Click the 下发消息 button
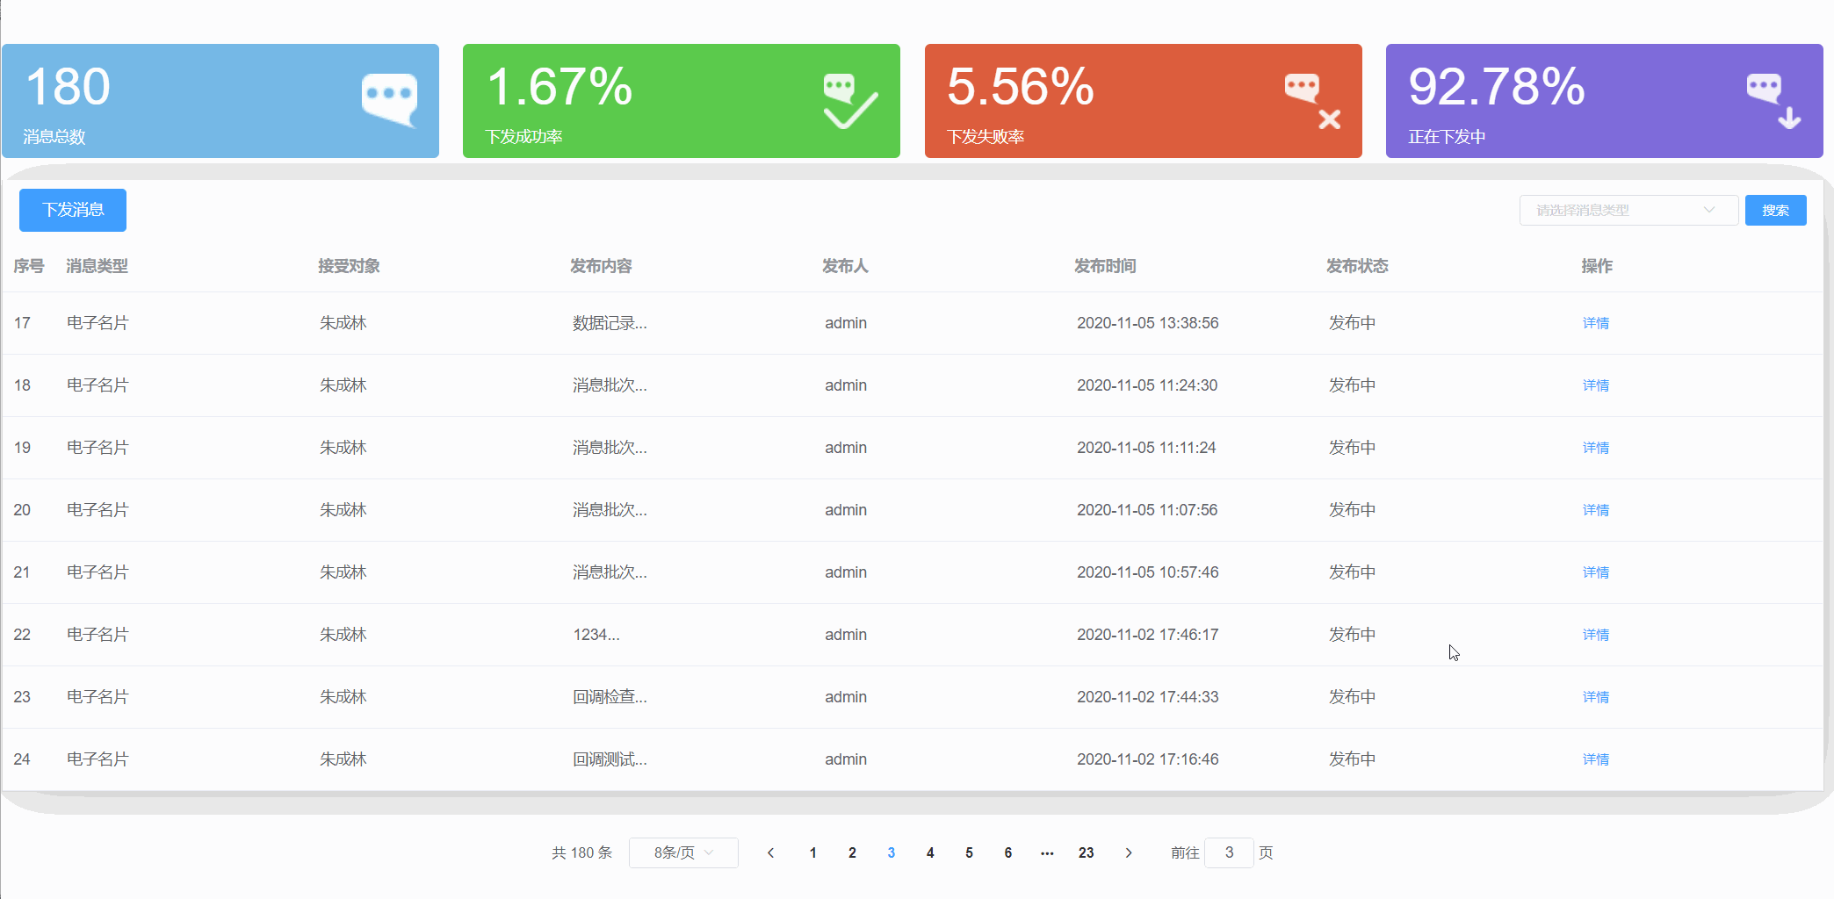Image resolution: width=1834 pixels, height=899 pixels. (x=73, y=210)
